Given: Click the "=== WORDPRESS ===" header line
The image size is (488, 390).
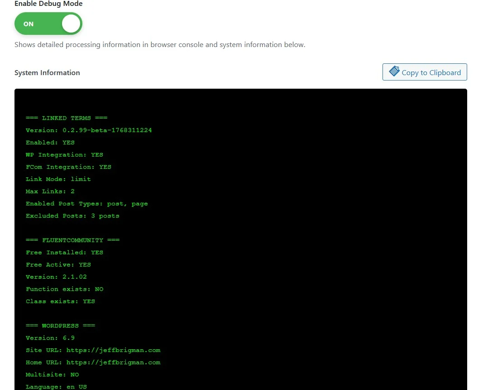Looking at the screenshot, I should click(x=60, y=326).
